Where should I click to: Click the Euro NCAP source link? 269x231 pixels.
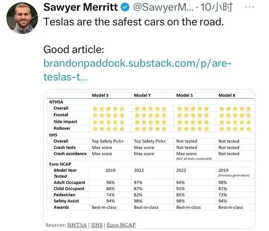(x=121, y=225)
